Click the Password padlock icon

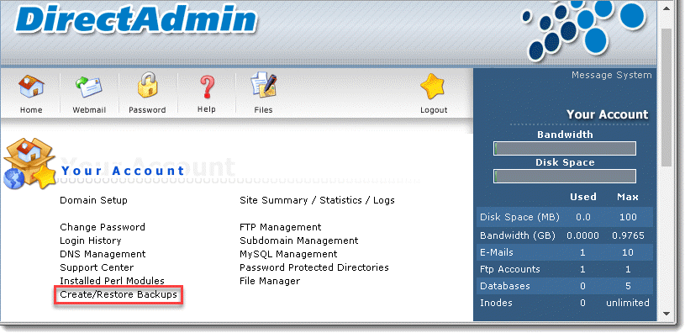coord(147,85)
